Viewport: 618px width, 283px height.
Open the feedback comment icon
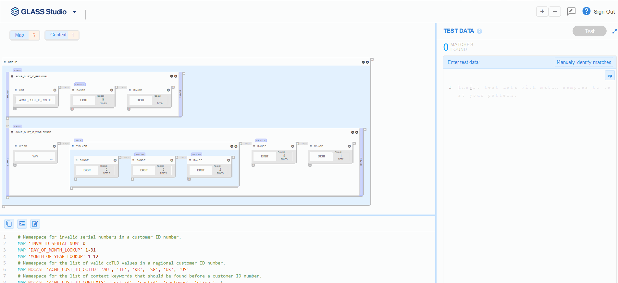pyautogui.click(x=571, y=11)
